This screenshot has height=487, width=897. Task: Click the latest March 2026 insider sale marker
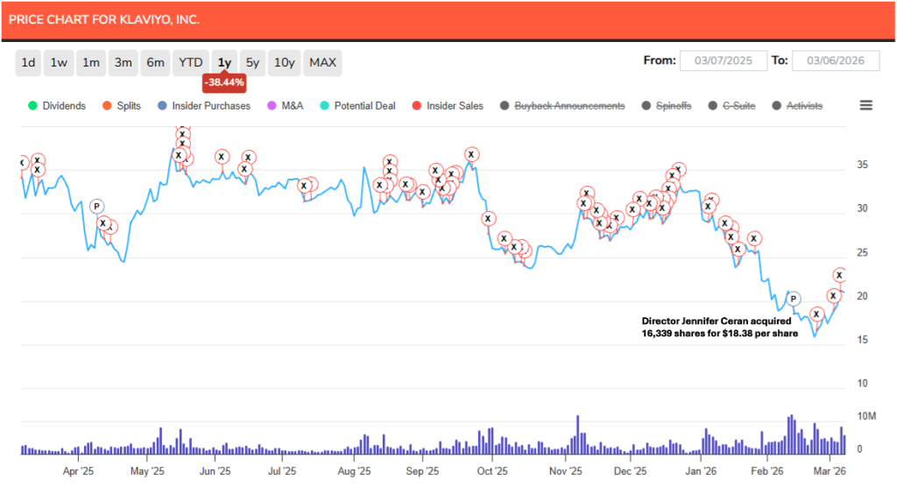coord(839,275)
